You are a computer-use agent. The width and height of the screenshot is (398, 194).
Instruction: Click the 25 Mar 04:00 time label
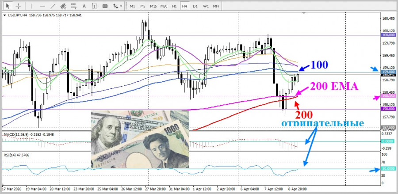[x=107, y=189]
